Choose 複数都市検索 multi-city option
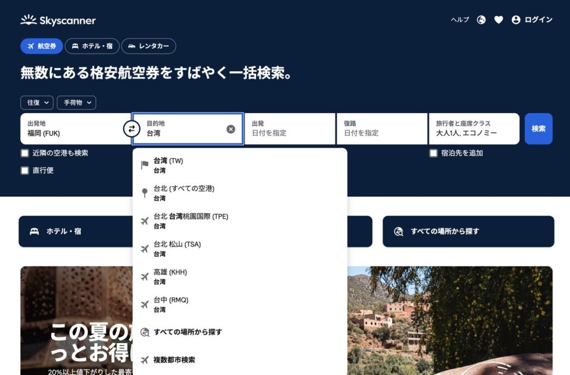This screenshot has width=570, height=375. (x=240, y=360)
